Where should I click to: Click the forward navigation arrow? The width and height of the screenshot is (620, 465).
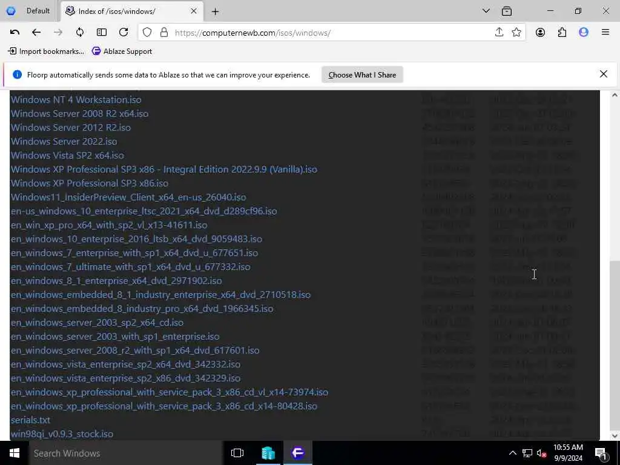pos(58,33)
